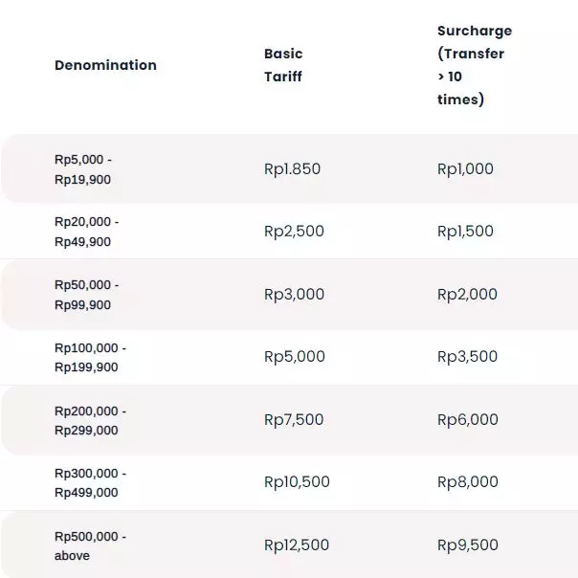Click the Rp2,500 basic tariff value
This screenshot has width=578, height=578.
(x=294, y=232)
